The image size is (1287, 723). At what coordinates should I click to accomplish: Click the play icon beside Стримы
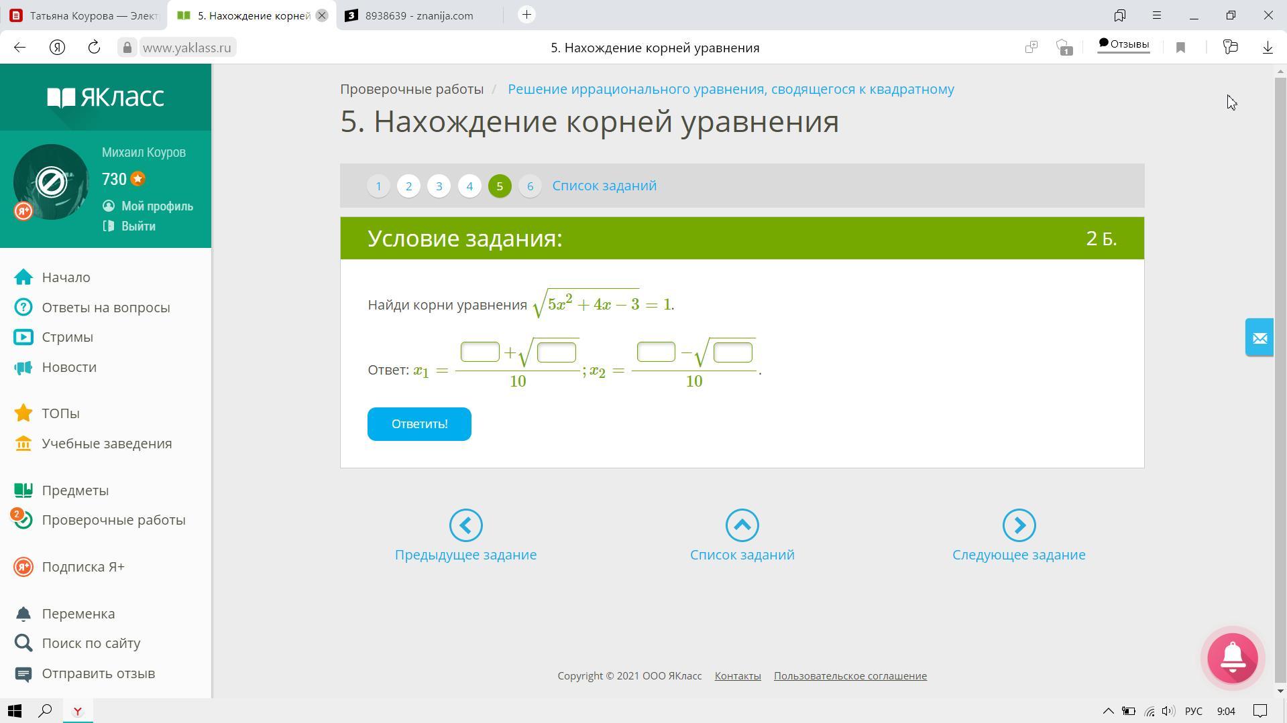(23, 337)
